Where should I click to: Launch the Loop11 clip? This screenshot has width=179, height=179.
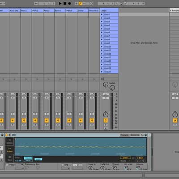[102, 50]
